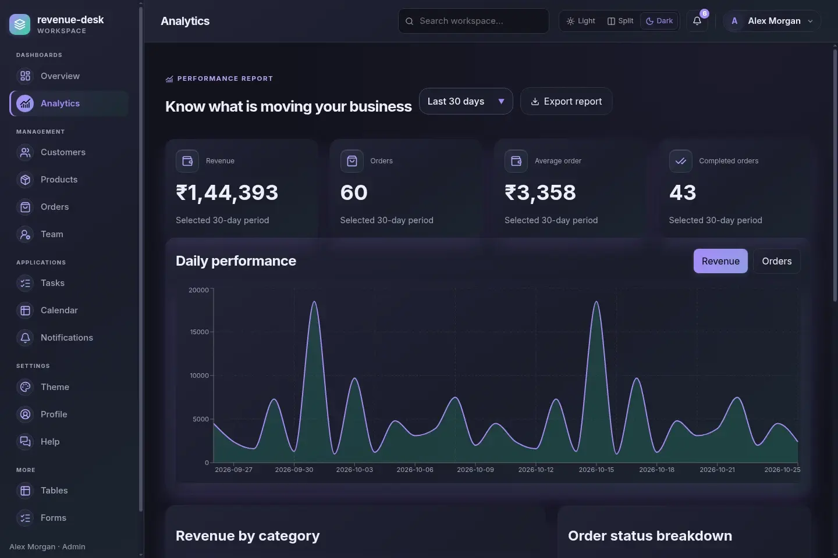Open Forms via its list icon
Image resolution: width=838 pixels, height=558 pixels.
pos(25,518)
